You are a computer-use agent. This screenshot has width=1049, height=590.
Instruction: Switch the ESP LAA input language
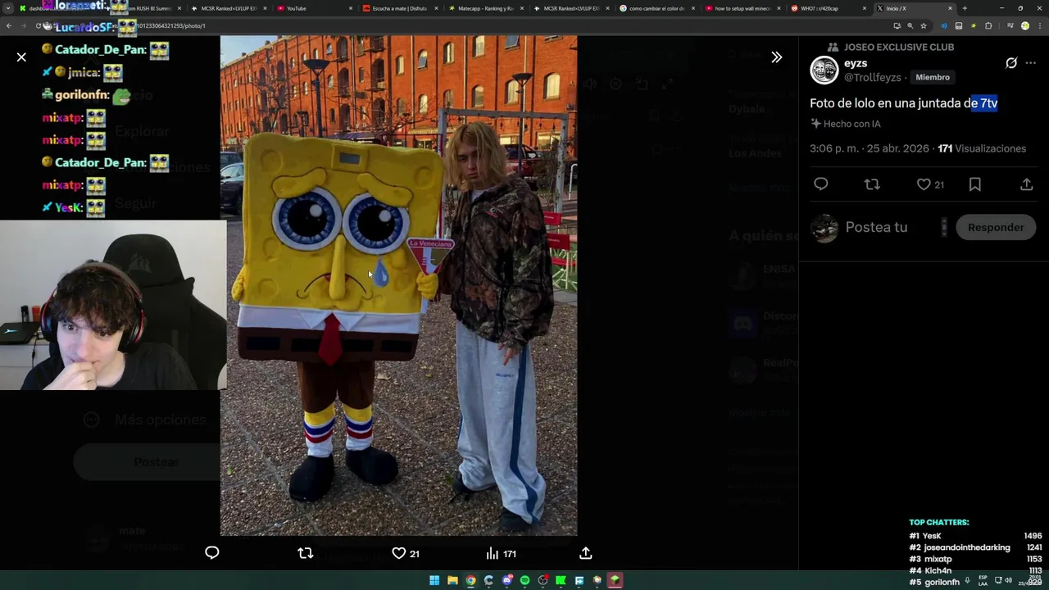983,580
